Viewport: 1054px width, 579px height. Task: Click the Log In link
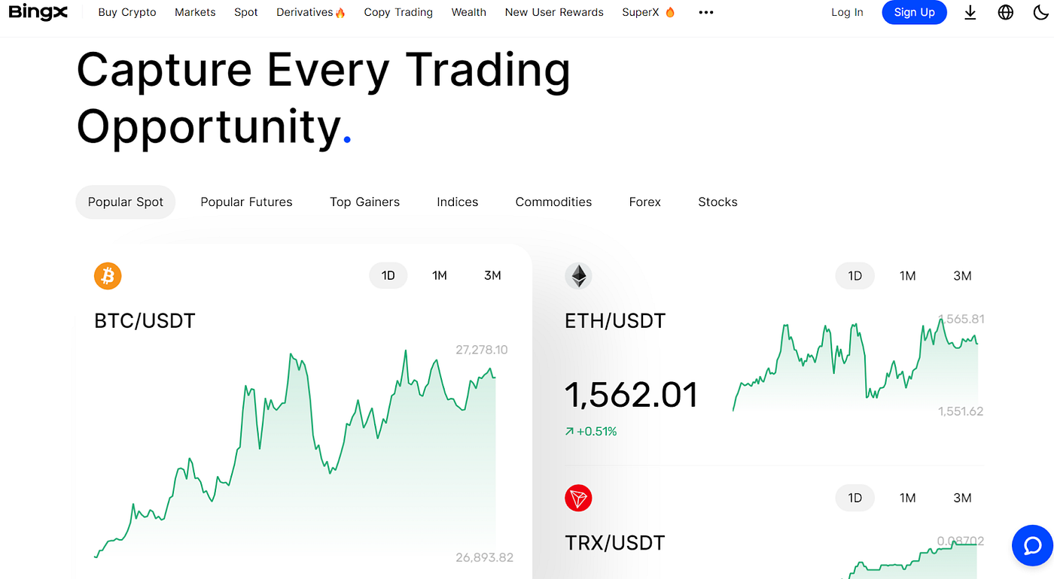coord(847,12)
